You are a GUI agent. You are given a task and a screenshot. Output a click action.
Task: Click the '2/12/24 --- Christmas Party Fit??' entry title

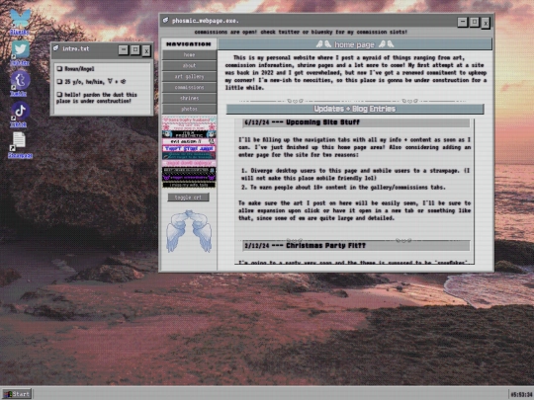click(x=305, y=246)
